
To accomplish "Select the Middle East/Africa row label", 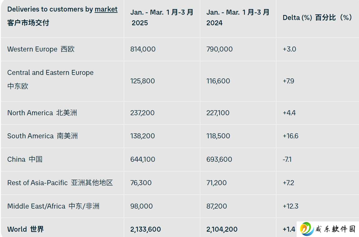I will (53, 206).
